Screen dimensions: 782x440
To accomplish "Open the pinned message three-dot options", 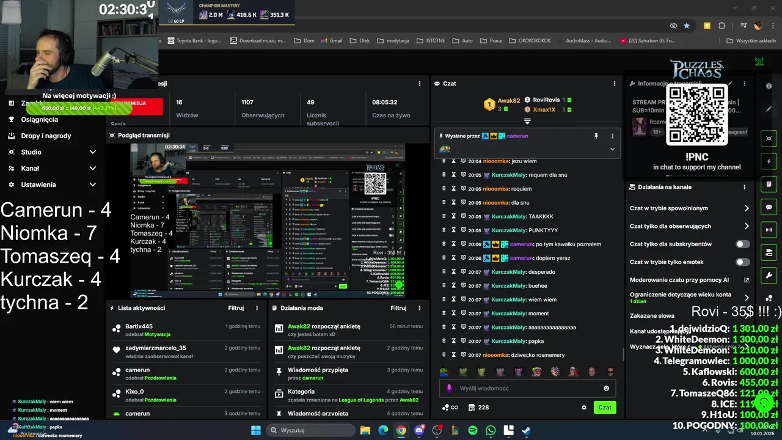I will 612,136.
